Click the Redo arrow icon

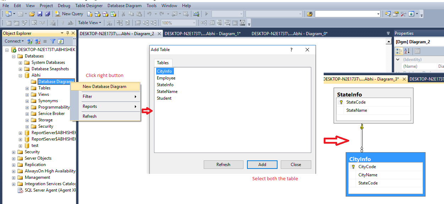point(162,14)
